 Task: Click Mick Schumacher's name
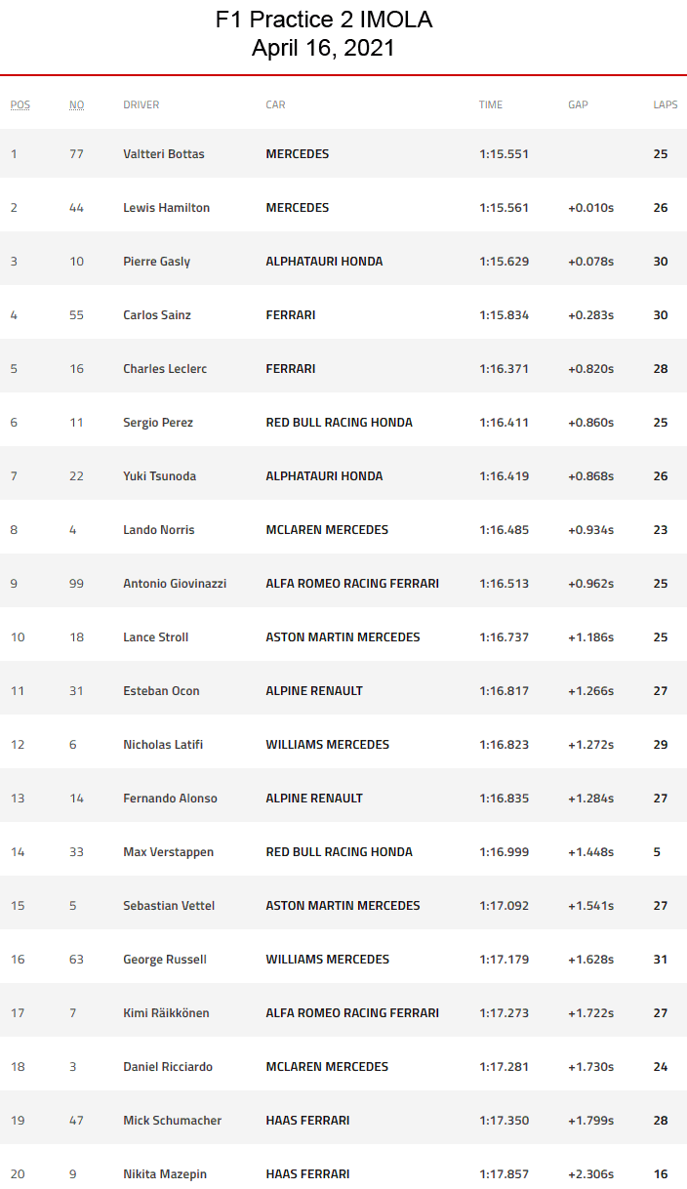click(172, 1121)
